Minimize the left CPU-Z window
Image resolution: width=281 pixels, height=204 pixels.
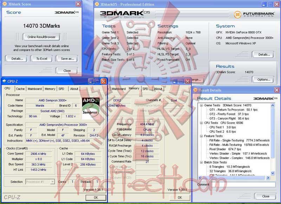click(x=91, y=81)
